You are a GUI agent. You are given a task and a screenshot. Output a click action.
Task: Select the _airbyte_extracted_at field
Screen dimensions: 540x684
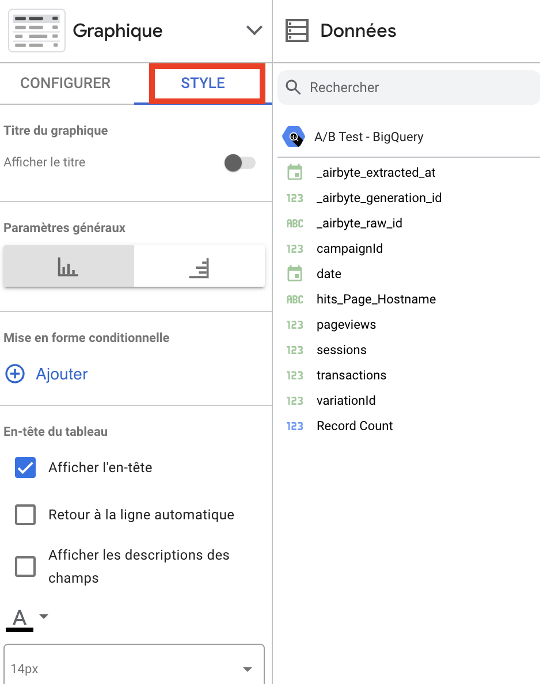[376, 173]
